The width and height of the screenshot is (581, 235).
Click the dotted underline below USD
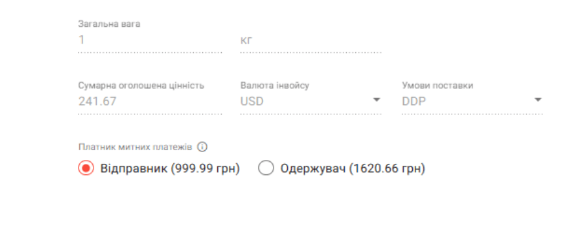[x=311, y=114]
